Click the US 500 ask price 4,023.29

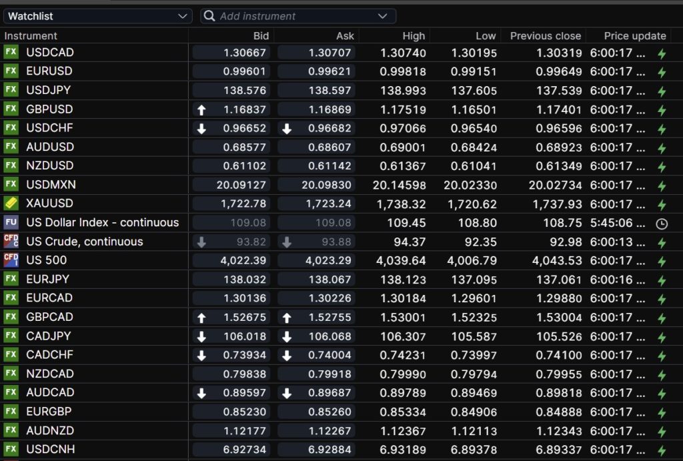tap(316, 260)
